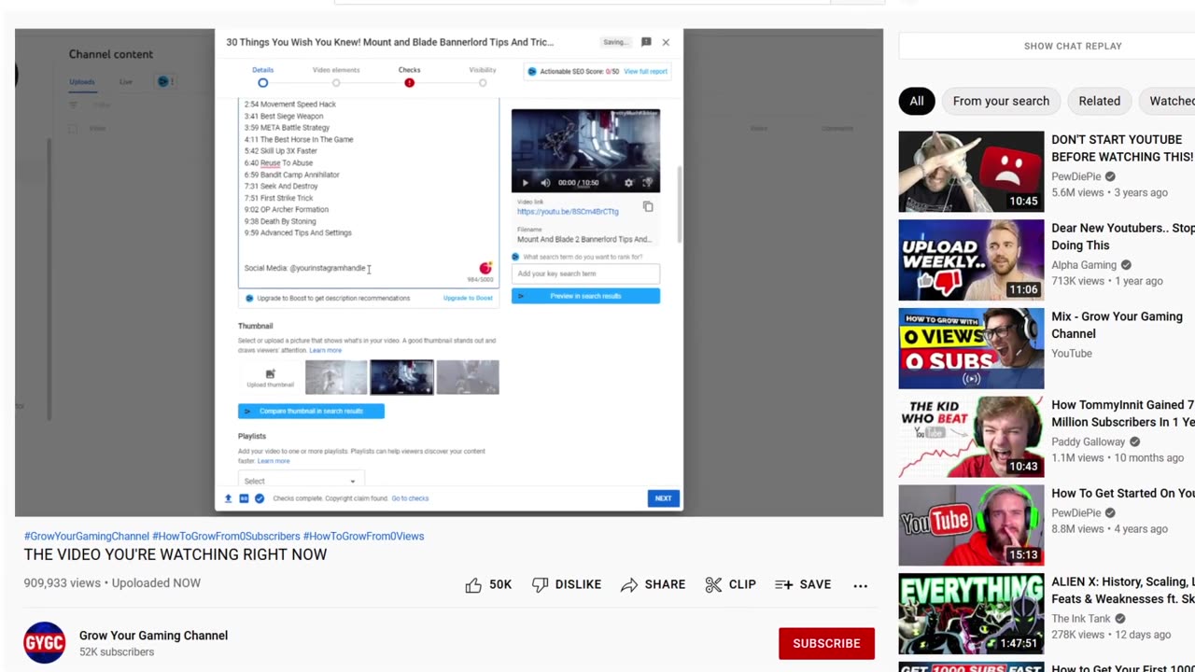
Task: Click the send feedback icon in upload dialog
Action: (x=646, y=42)
